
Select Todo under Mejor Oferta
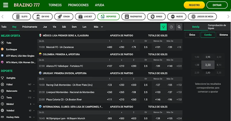(9, 43)
